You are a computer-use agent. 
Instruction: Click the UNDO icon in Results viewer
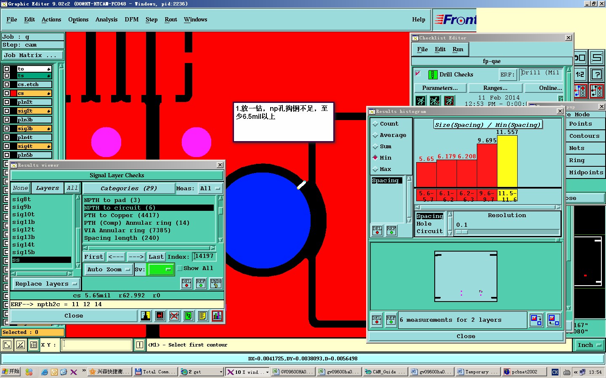coord(216,283)
